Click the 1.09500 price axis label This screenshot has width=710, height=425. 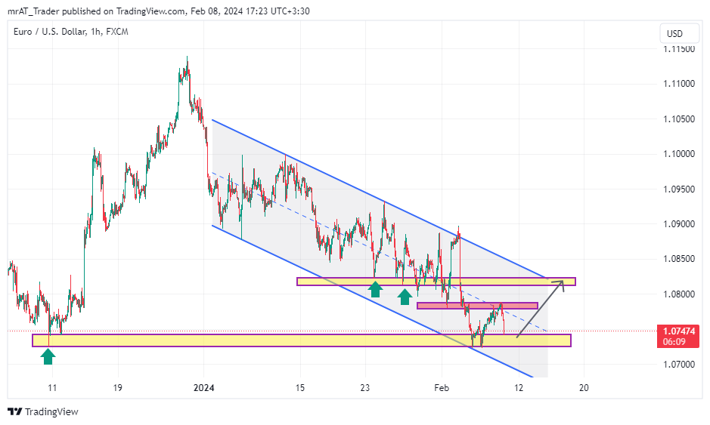[679, 189]
